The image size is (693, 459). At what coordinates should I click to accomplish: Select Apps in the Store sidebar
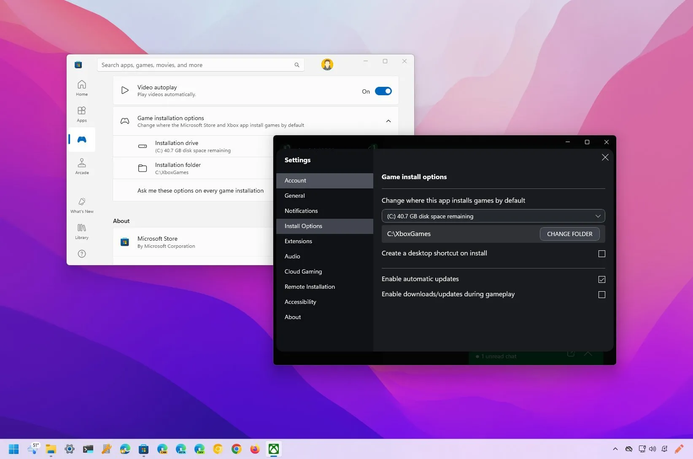point(81,113)
